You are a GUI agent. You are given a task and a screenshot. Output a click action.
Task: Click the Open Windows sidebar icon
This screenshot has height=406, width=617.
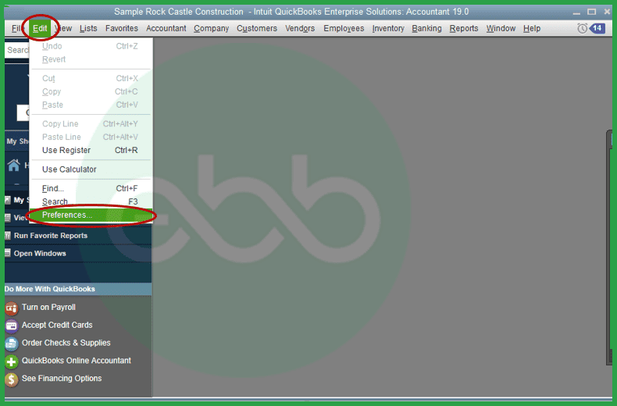click(x=8, y=253)
